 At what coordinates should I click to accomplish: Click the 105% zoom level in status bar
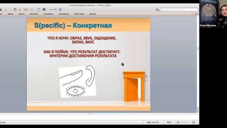(x=169, y=122)
